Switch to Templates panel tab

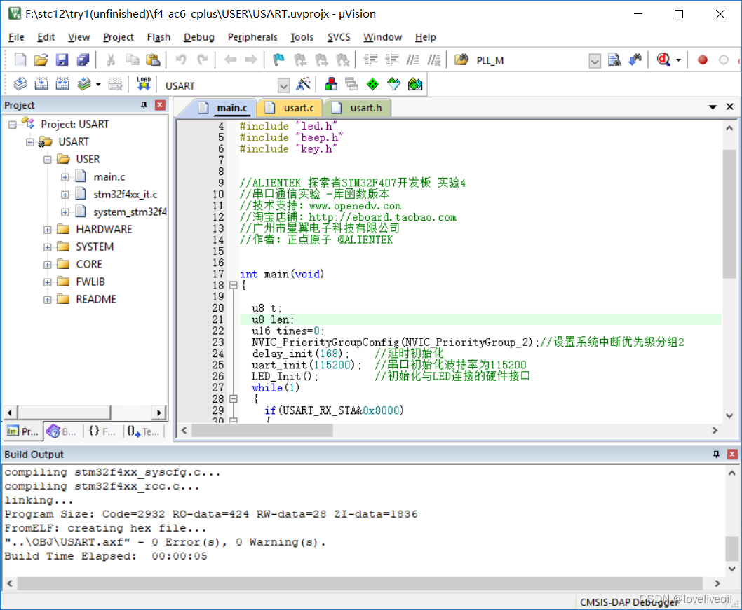143,431
